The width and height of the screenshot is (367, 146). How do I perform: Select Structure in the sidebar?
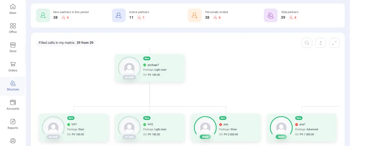tap(13, 86)
